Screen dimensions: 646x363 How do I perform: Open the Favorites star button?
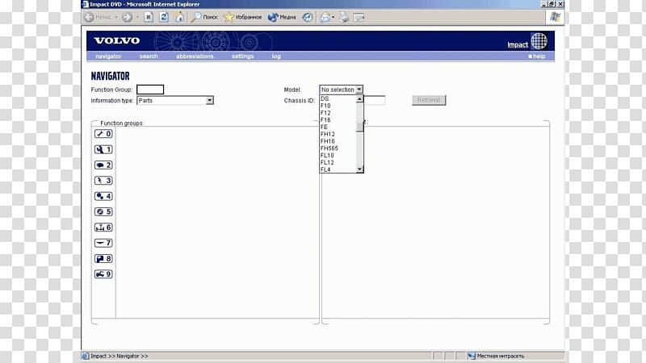pyautogui.click(x=243, y=17)
